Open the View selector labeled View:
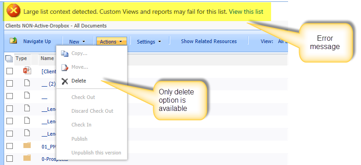Viewport: 361px width, 165px height. click(x=274, y=41)
